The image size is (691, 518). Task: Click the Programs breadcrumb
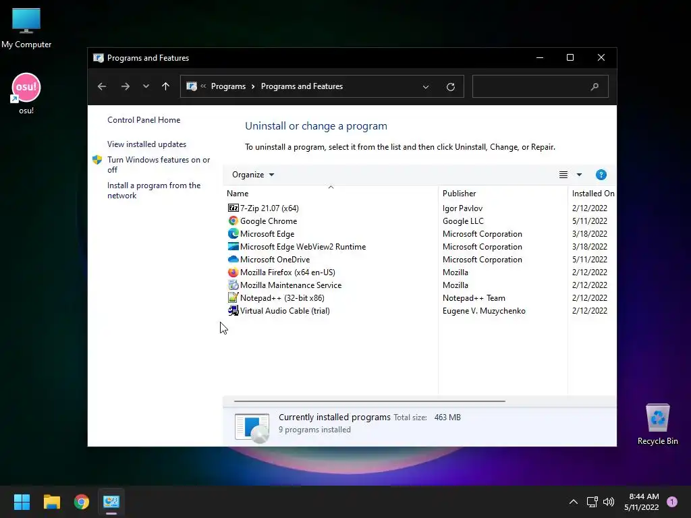(x=228, y=86)
